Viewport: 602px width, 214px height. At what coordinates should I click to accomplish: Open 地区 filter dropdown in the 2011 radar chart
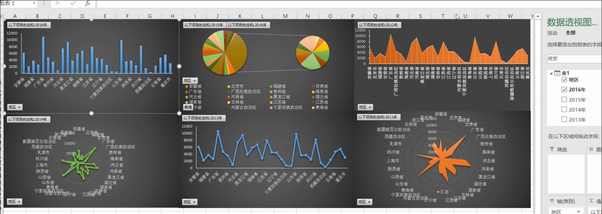(365, 202)
